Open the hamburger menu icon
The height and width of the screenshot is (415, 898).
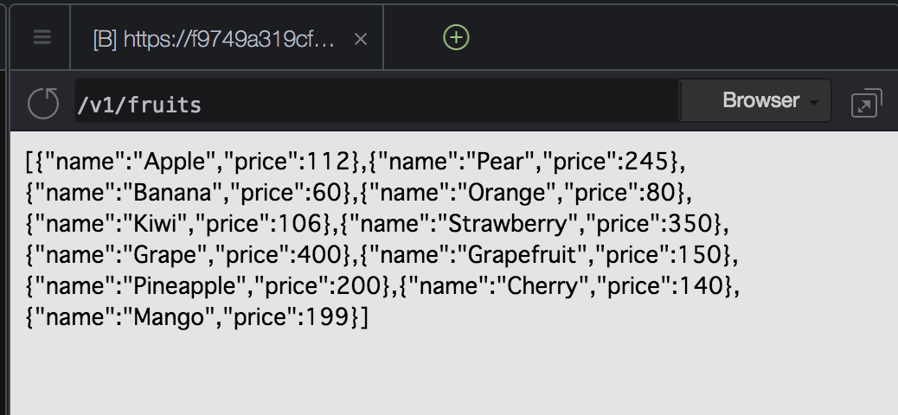pos(42,38)
